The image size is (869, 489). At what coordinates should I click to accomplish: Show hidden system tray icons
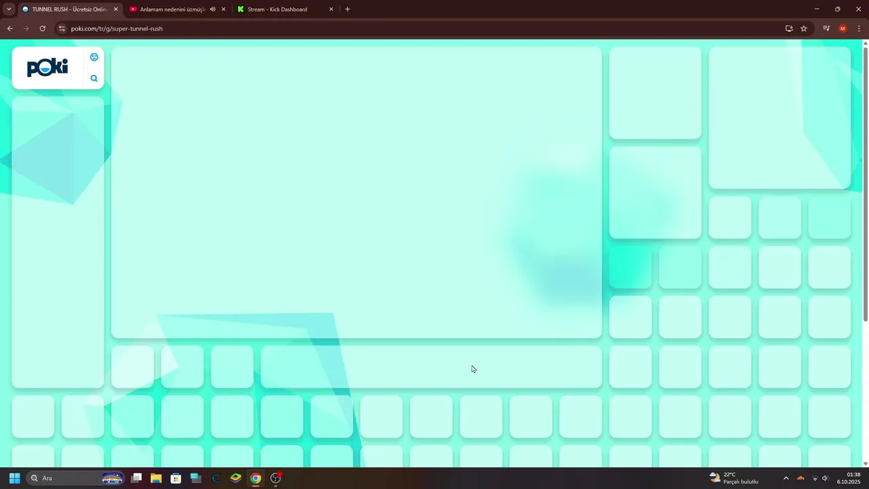coord(786,478)
